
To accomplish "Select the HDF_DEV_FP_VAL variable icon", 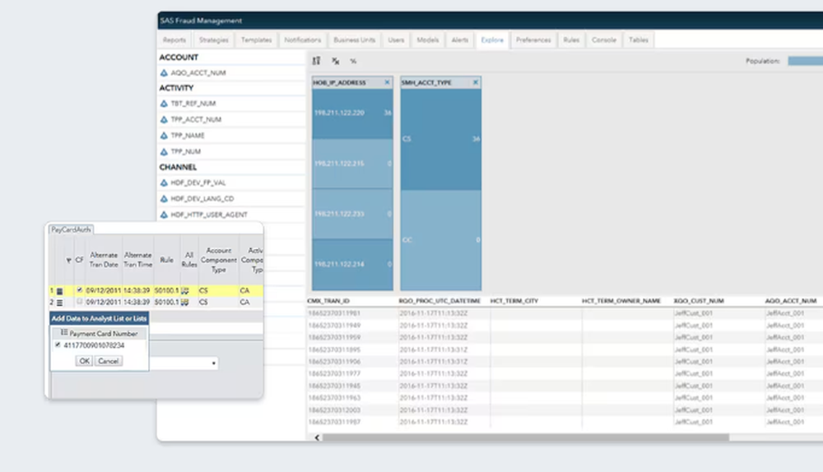I will (164, 183).
